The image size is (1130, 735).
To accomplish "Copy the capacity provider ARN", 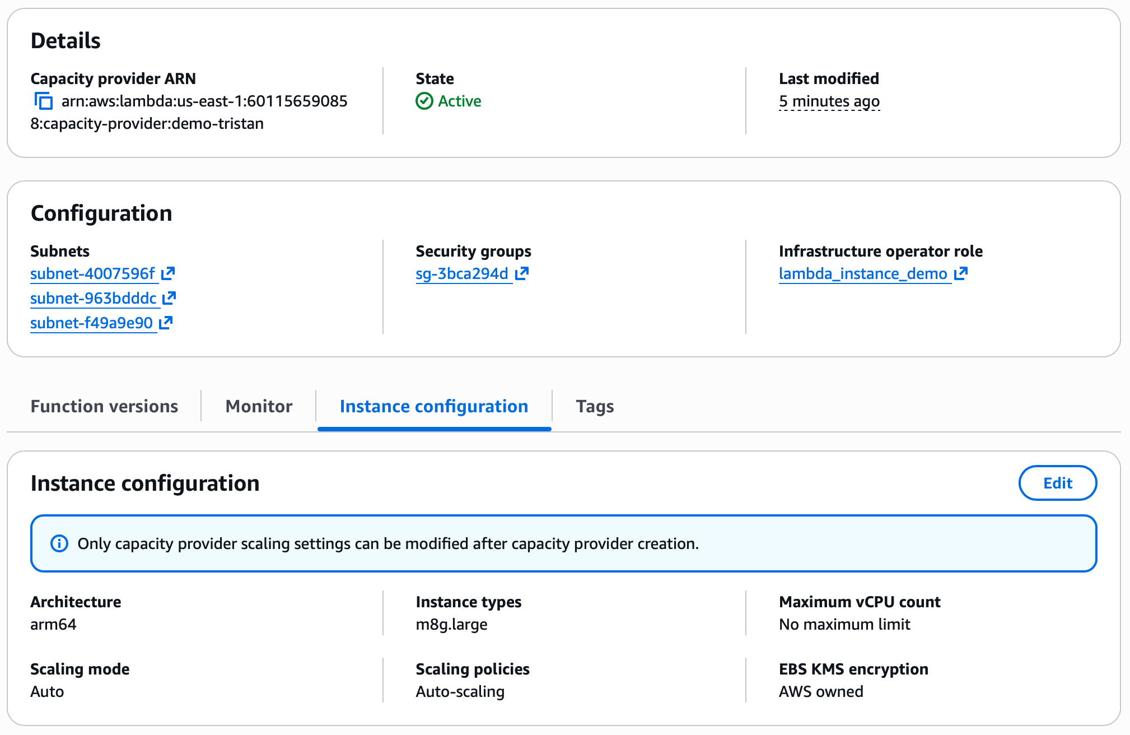I will click(44, 101).
